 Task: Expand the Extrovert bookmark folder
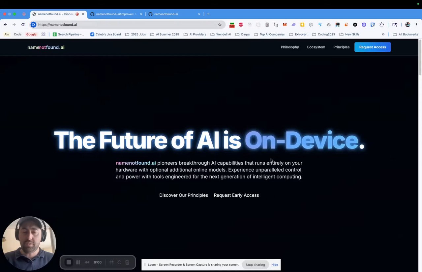[298, 34]
